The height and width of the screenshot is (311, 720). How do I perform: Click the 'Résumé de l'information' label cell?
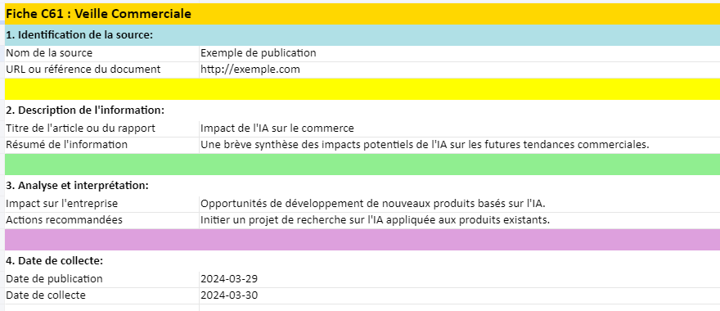click(101, 145)
